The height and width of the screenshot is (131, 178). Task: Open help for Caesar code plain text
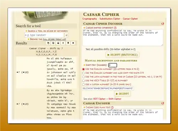112,108
